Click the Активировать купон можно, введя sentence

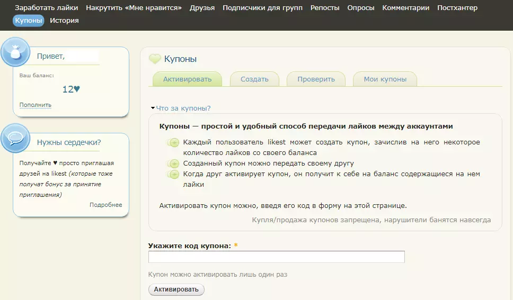283,205
